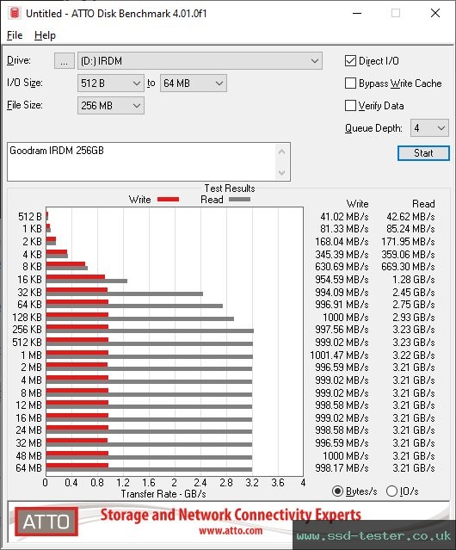Expand the (D:) IRDM drive dropdown
Viewport: 456px width, 550px height.
point(200,61)
